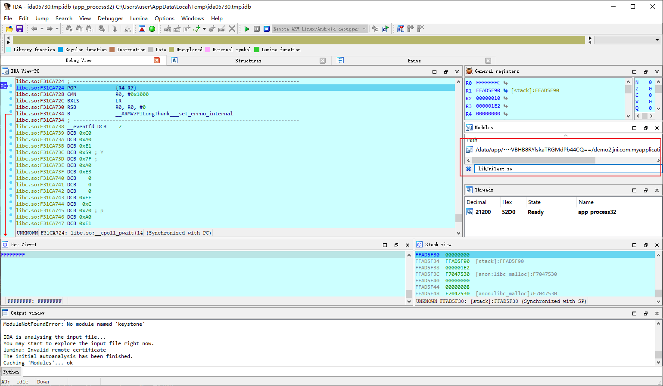663x386 pixels.
Task: Toggle the N flag value
Action: (650, 82)
